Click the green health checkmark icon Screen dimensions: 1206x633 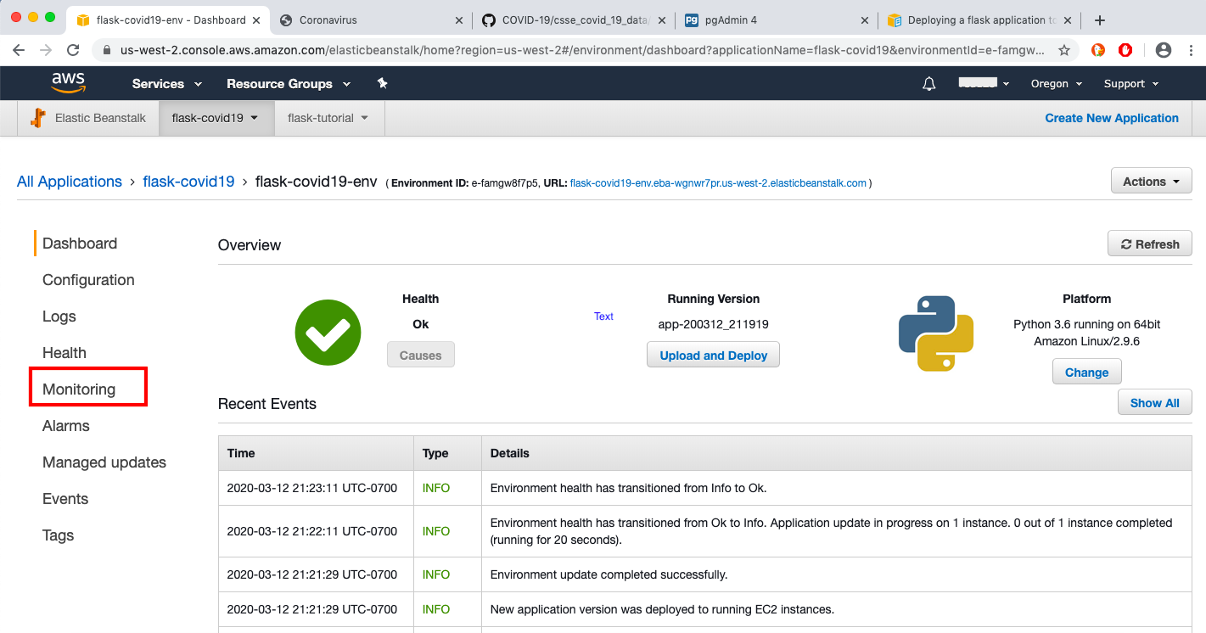pos(328,333)
